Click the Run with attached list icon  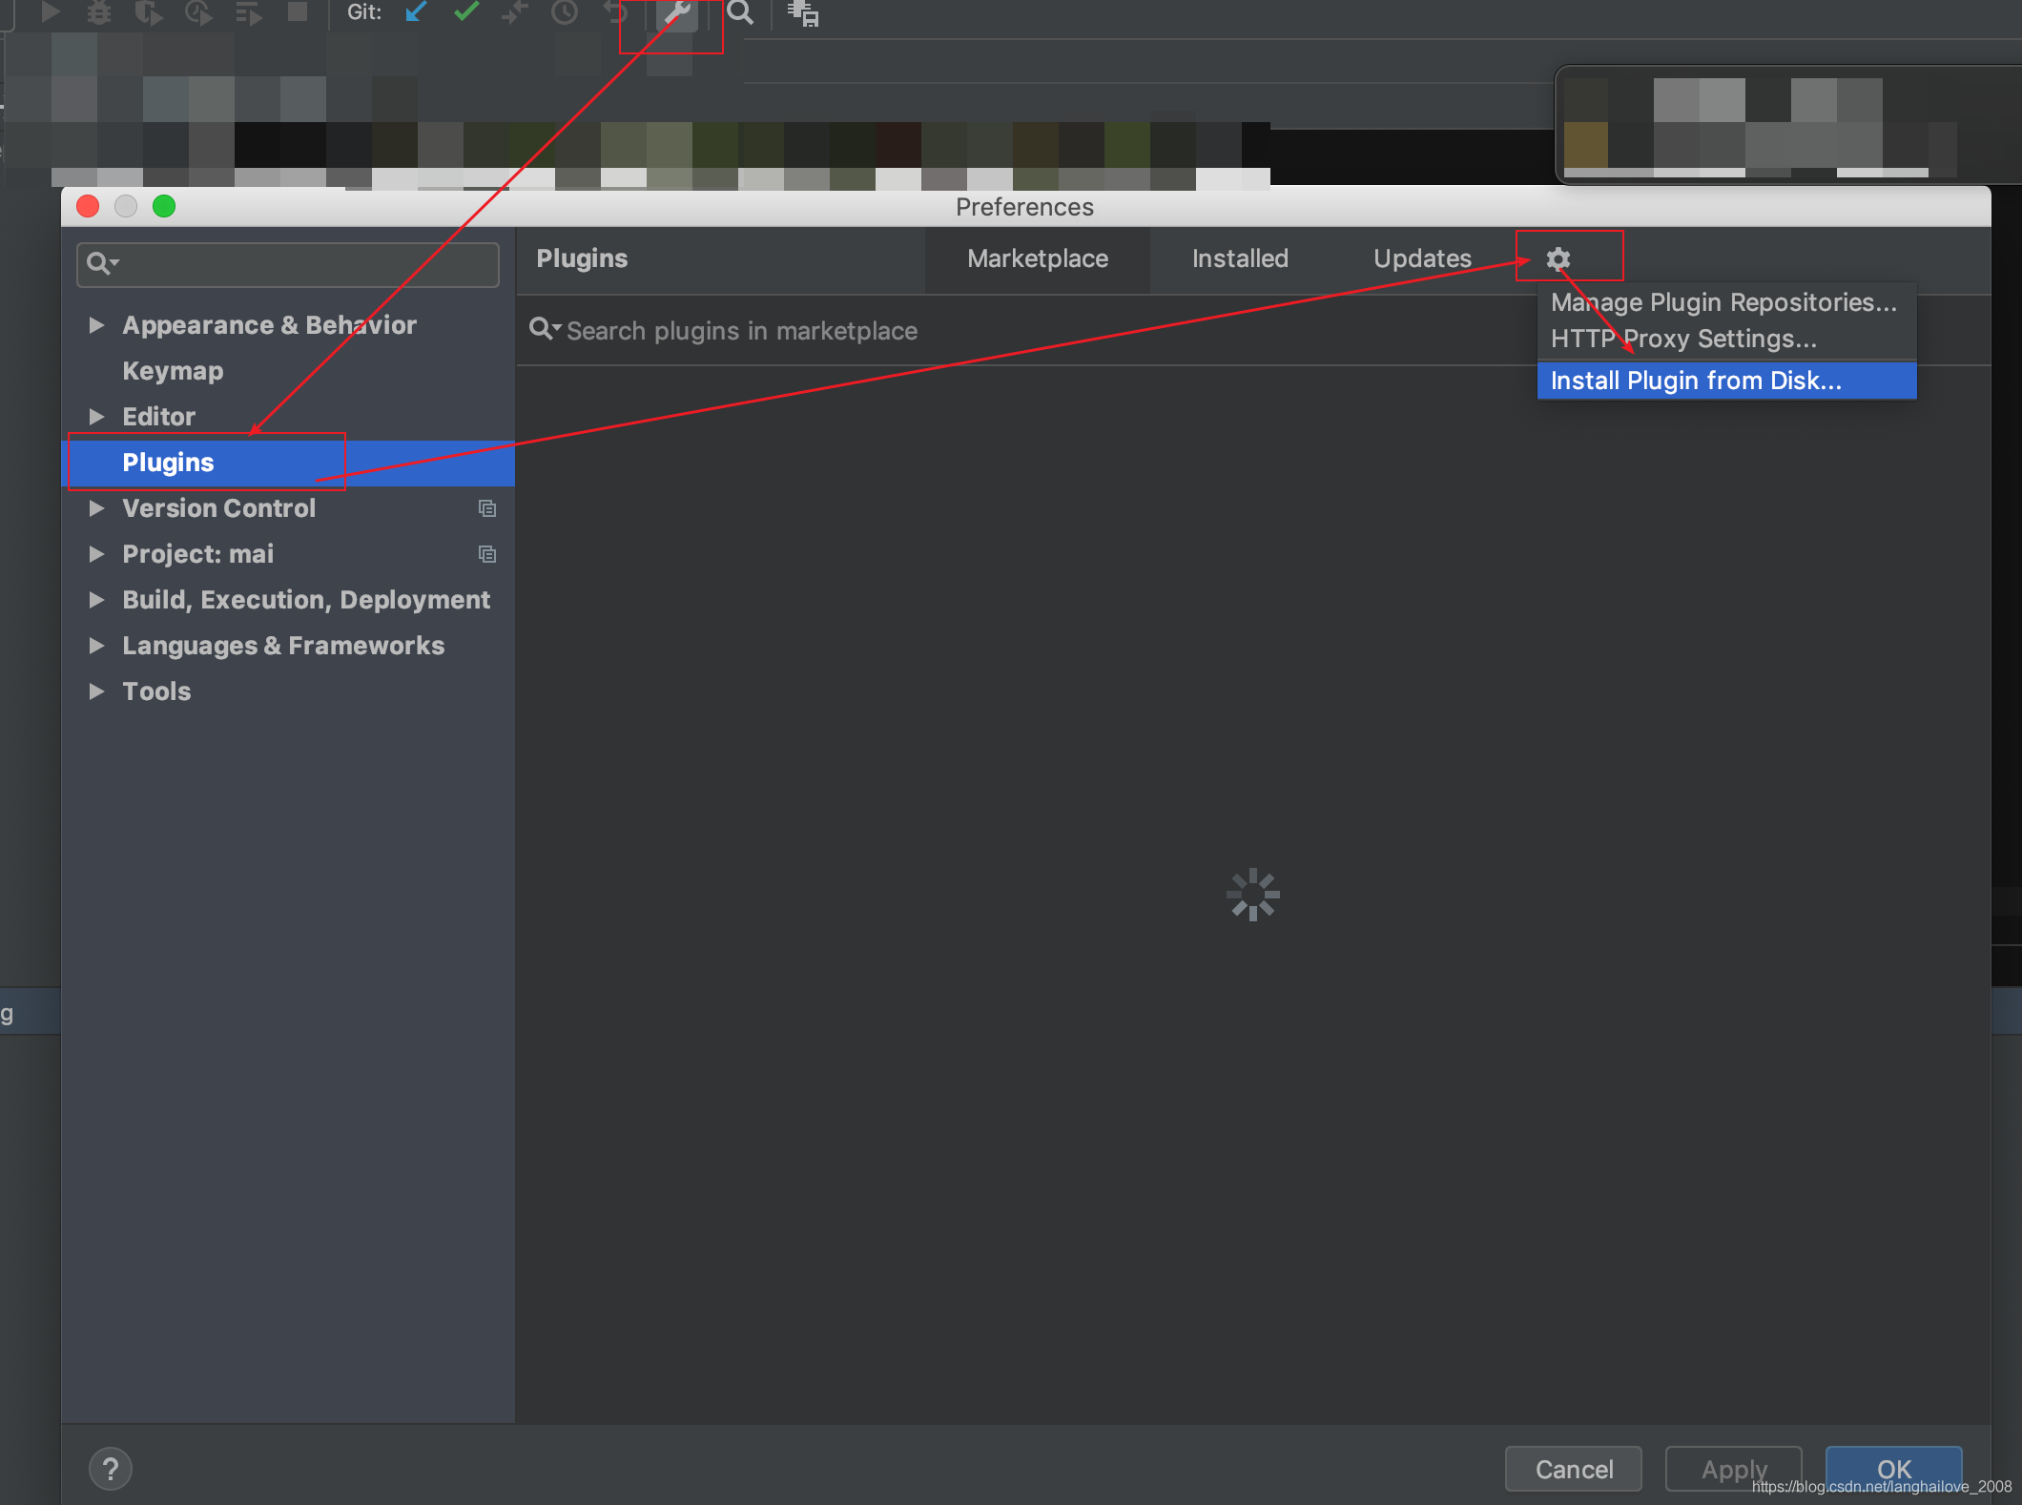(248, 12)
